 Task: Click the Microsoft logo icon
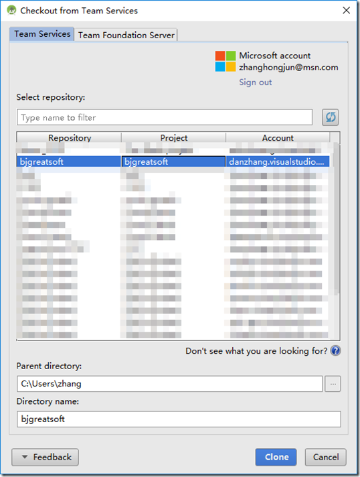click(225, 61)
